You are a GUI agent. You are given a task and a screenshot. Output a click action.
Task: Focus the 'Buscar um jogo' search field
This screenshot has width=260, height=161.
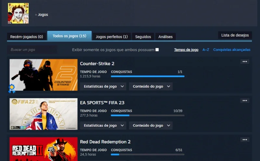pyautogui.click(x=32, y=50)
